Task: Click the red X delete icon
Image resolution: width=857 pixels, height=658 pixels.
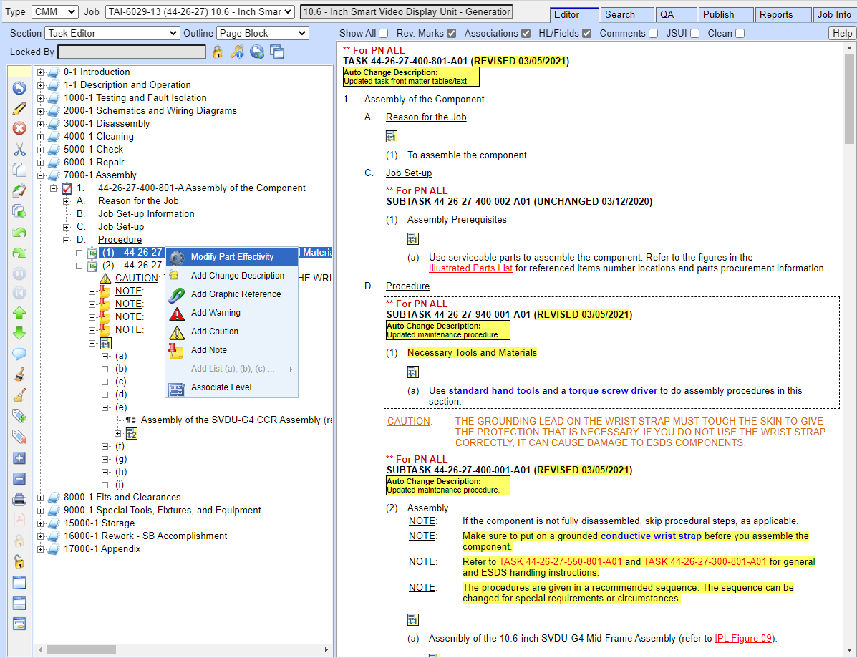Action: [x=19, y=128]
